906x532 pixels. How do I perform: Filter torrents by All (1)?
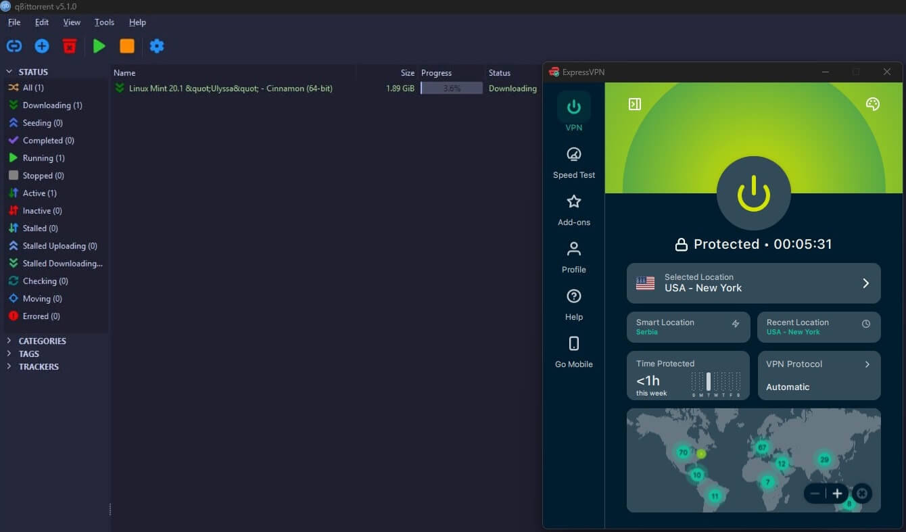54,88
